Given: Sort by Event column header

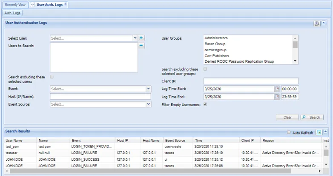Looking at the screenshot, I should pyautogui.click(x=92, y=140).
